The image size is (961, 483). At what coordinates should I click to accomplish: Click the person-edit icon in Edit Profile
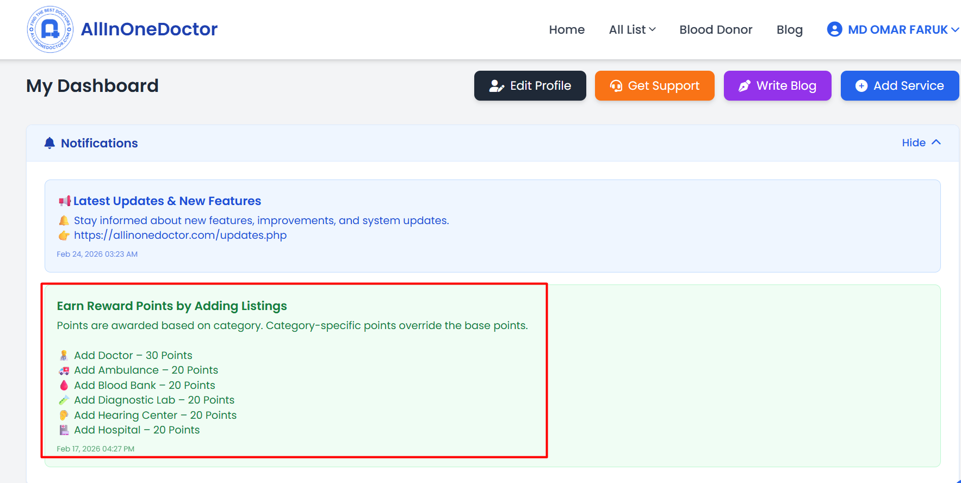tap(497, 86)
